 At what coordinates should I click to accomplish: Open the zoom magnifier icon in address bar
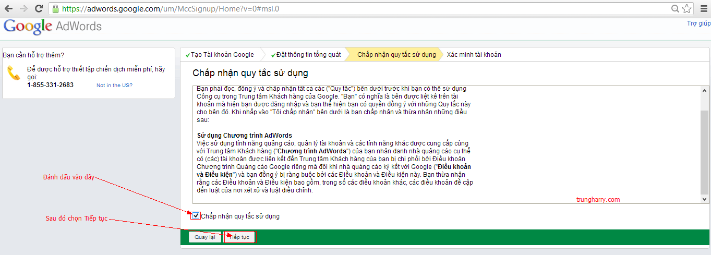click(x=675, y=8)
